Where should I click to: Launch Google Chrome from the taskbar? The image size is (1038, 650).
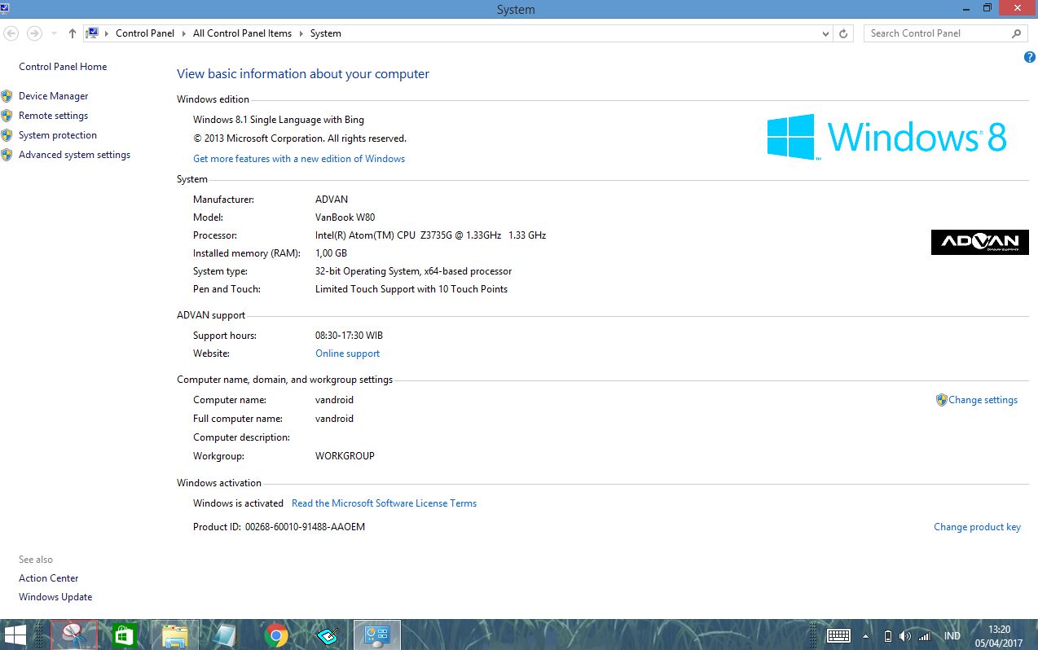275,634
